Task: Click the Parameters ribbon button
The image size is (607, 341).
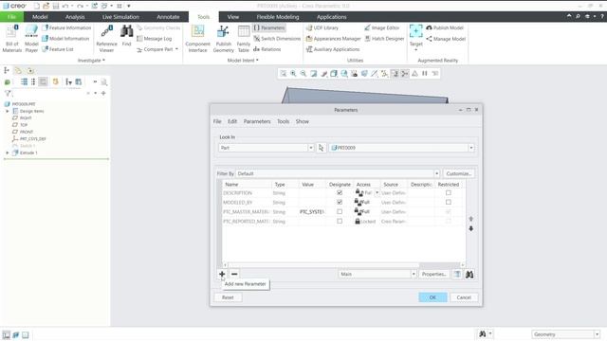Action: pyautogui.click(x=269, y=27)
